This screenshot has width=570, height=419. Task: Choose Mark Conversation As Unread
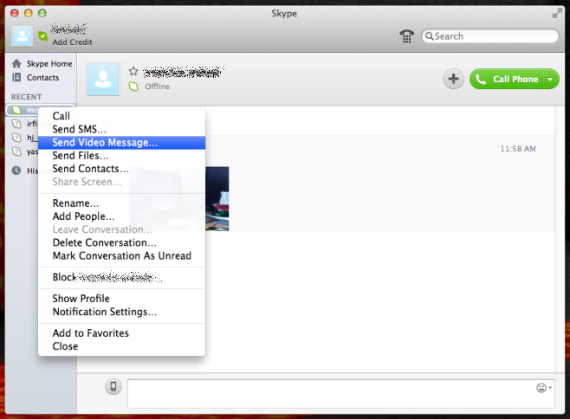(122, 256)
